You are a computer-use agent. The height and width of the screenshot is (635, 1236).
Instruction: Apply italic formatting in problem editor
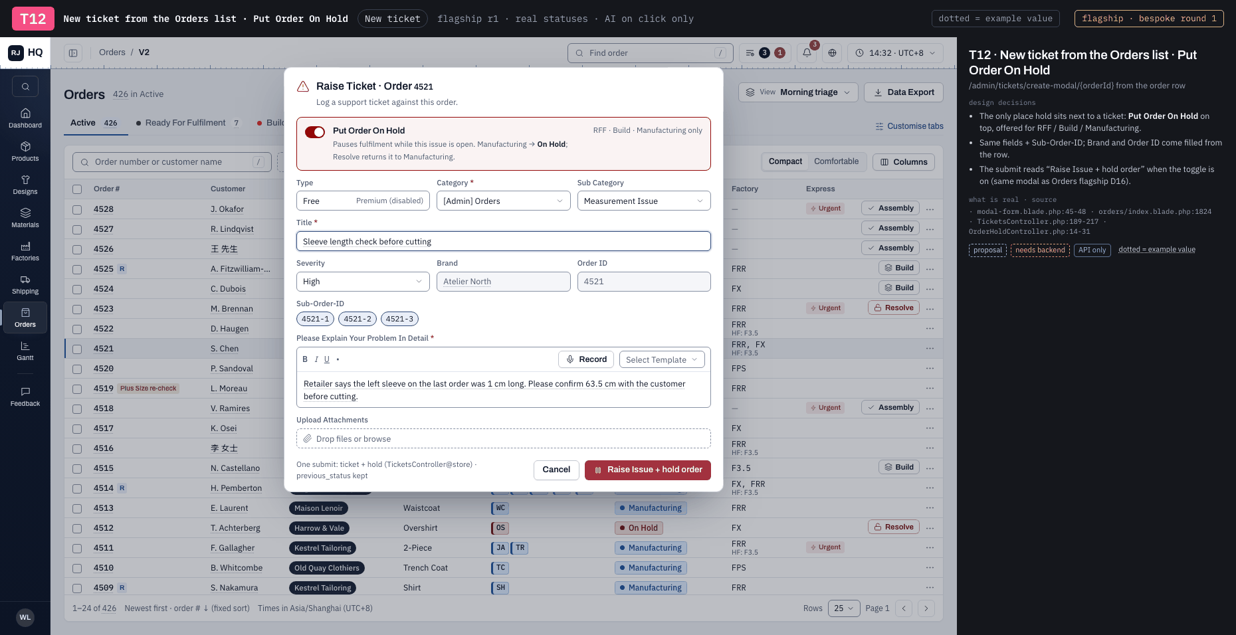coord(316,359)
